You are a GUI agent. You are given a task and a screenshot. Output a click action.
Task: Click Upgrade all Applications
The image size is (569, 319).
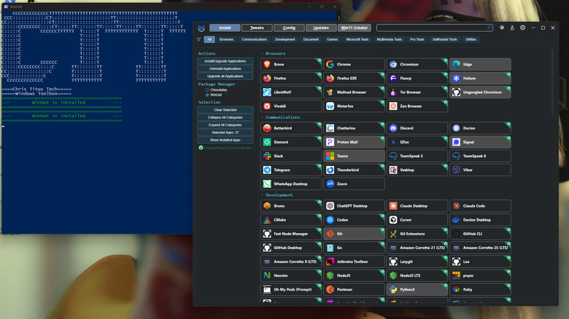(x=225, y=76)
